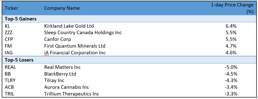The width and height of the screenshot is (258, 99).
Task: Click the misspelled iA Financial Corporation text
Action: tap(75, 53)
